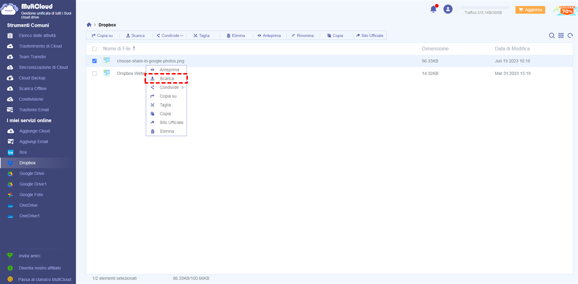Click the Aggiorna upgrade button
This screenshot has width=578, height=284.
click(x=530, y=10)
